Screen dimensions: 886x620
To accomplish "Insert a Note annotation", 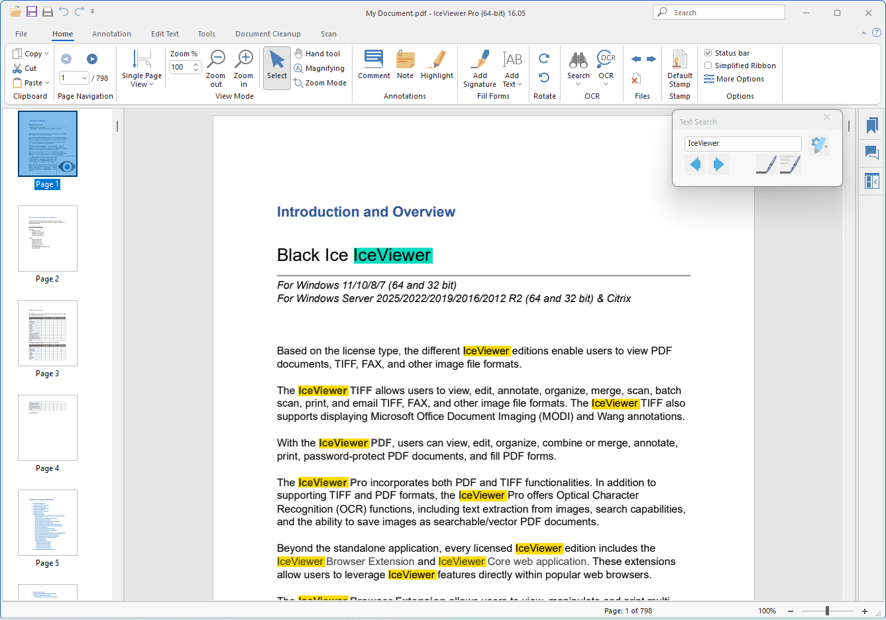I will pos(406,65).
